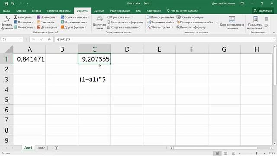Undo the last action
The width and height of the screenshot is (277, 156).
tap(13, 3)
